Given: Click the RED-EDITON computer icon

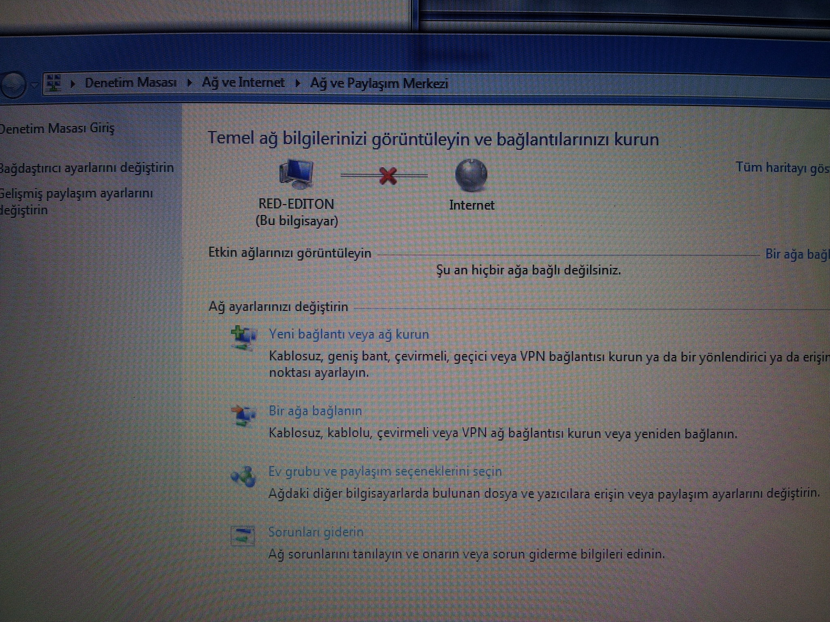Looking at the screenshot, I should click(x=297, y=174).
